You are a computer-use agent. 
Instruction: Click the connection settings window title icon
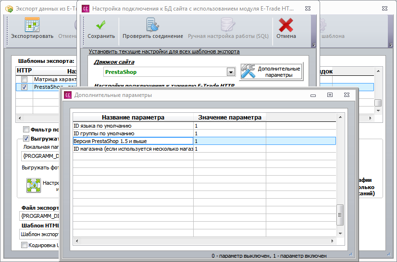(86, 9)
